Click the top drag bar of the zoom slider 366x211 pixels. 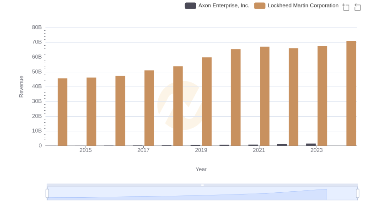pyautogui.click(x=202, y=185)
